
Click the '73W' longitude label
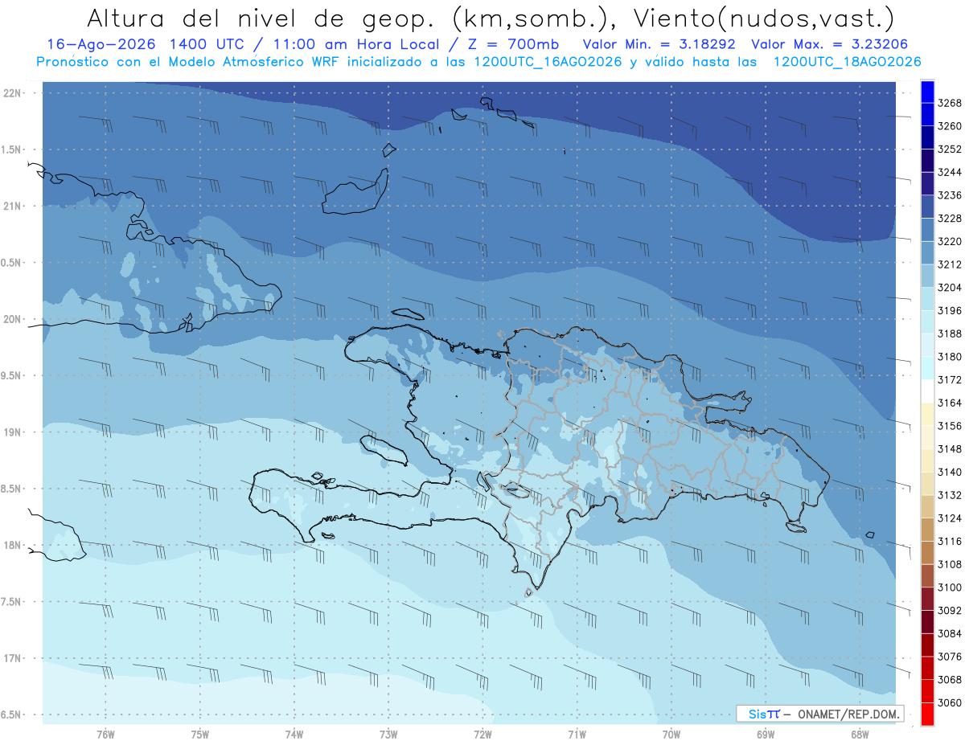coord(388,734)
